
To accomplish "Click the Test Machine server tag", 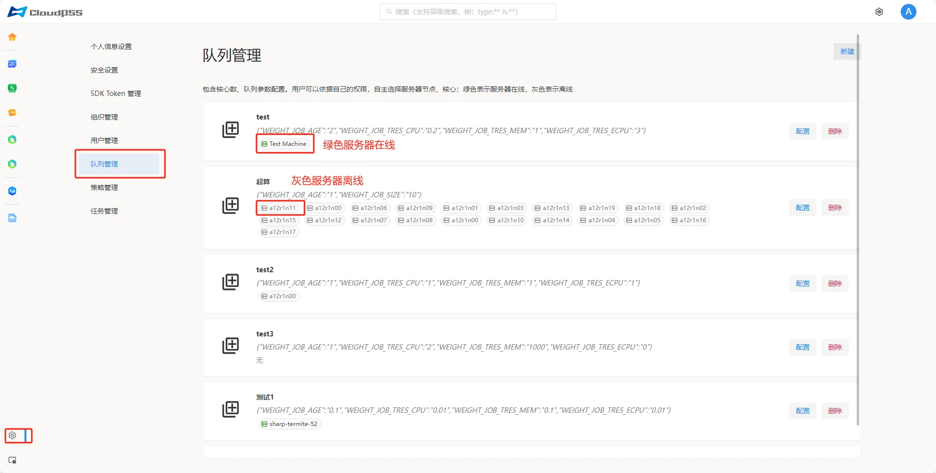I will pos(284,144).
